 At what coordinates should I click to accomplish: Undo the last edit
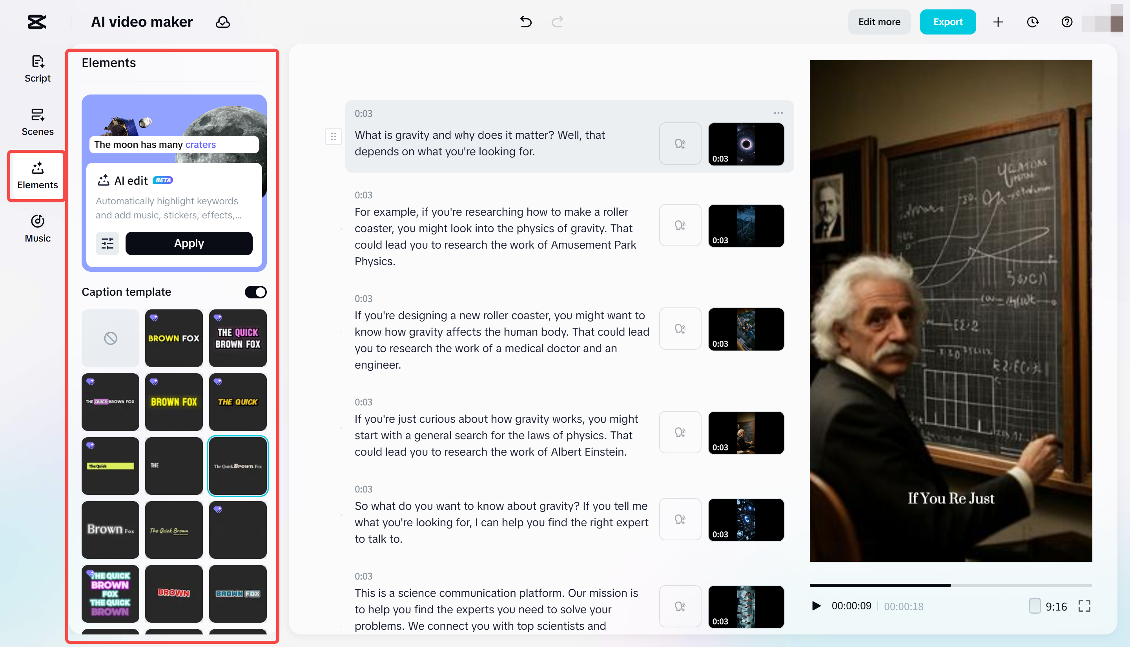click(x=525, y=21)
